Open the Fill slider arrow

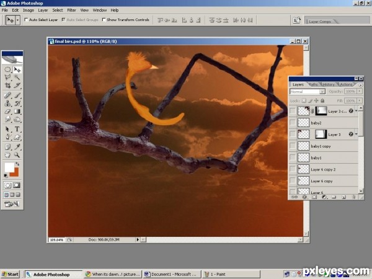(360, 100)
